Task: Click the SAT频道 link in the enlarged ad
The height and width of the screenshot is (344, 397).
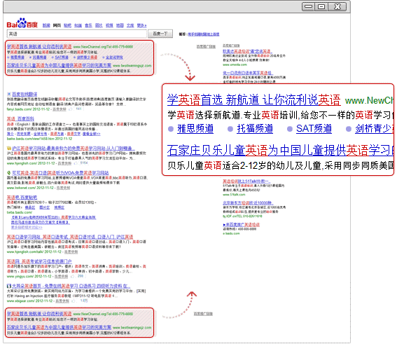Action: click(x=314, y=129)
